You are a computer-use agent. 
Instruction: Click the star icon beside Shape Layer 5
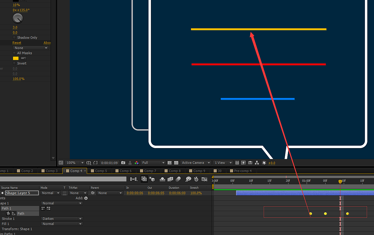2,193
